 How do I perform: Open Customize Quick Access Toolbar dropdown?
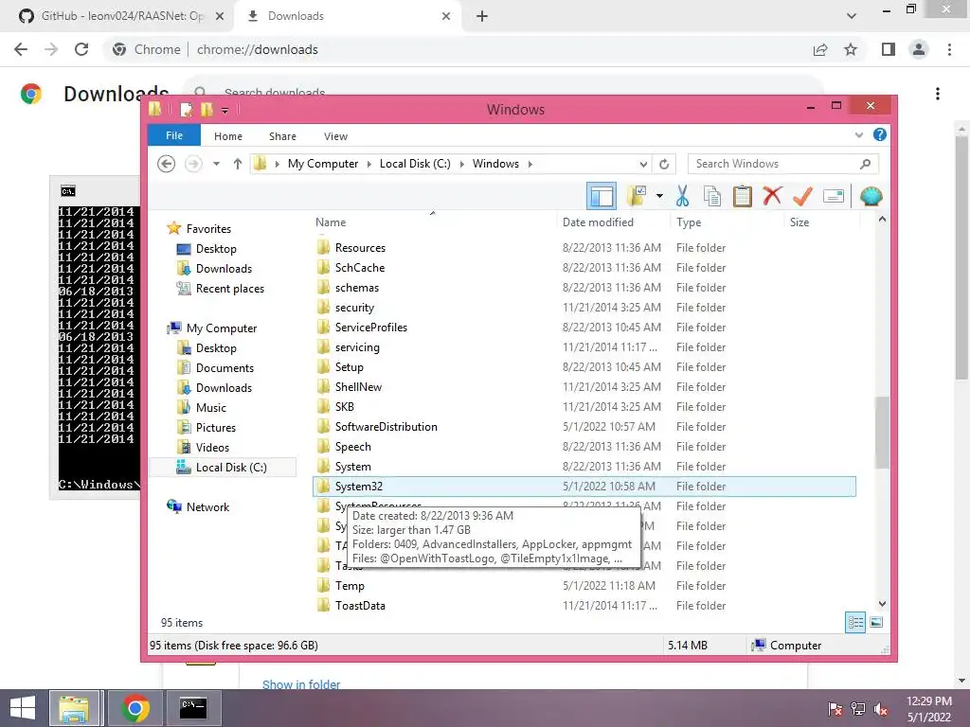[225, 111]
